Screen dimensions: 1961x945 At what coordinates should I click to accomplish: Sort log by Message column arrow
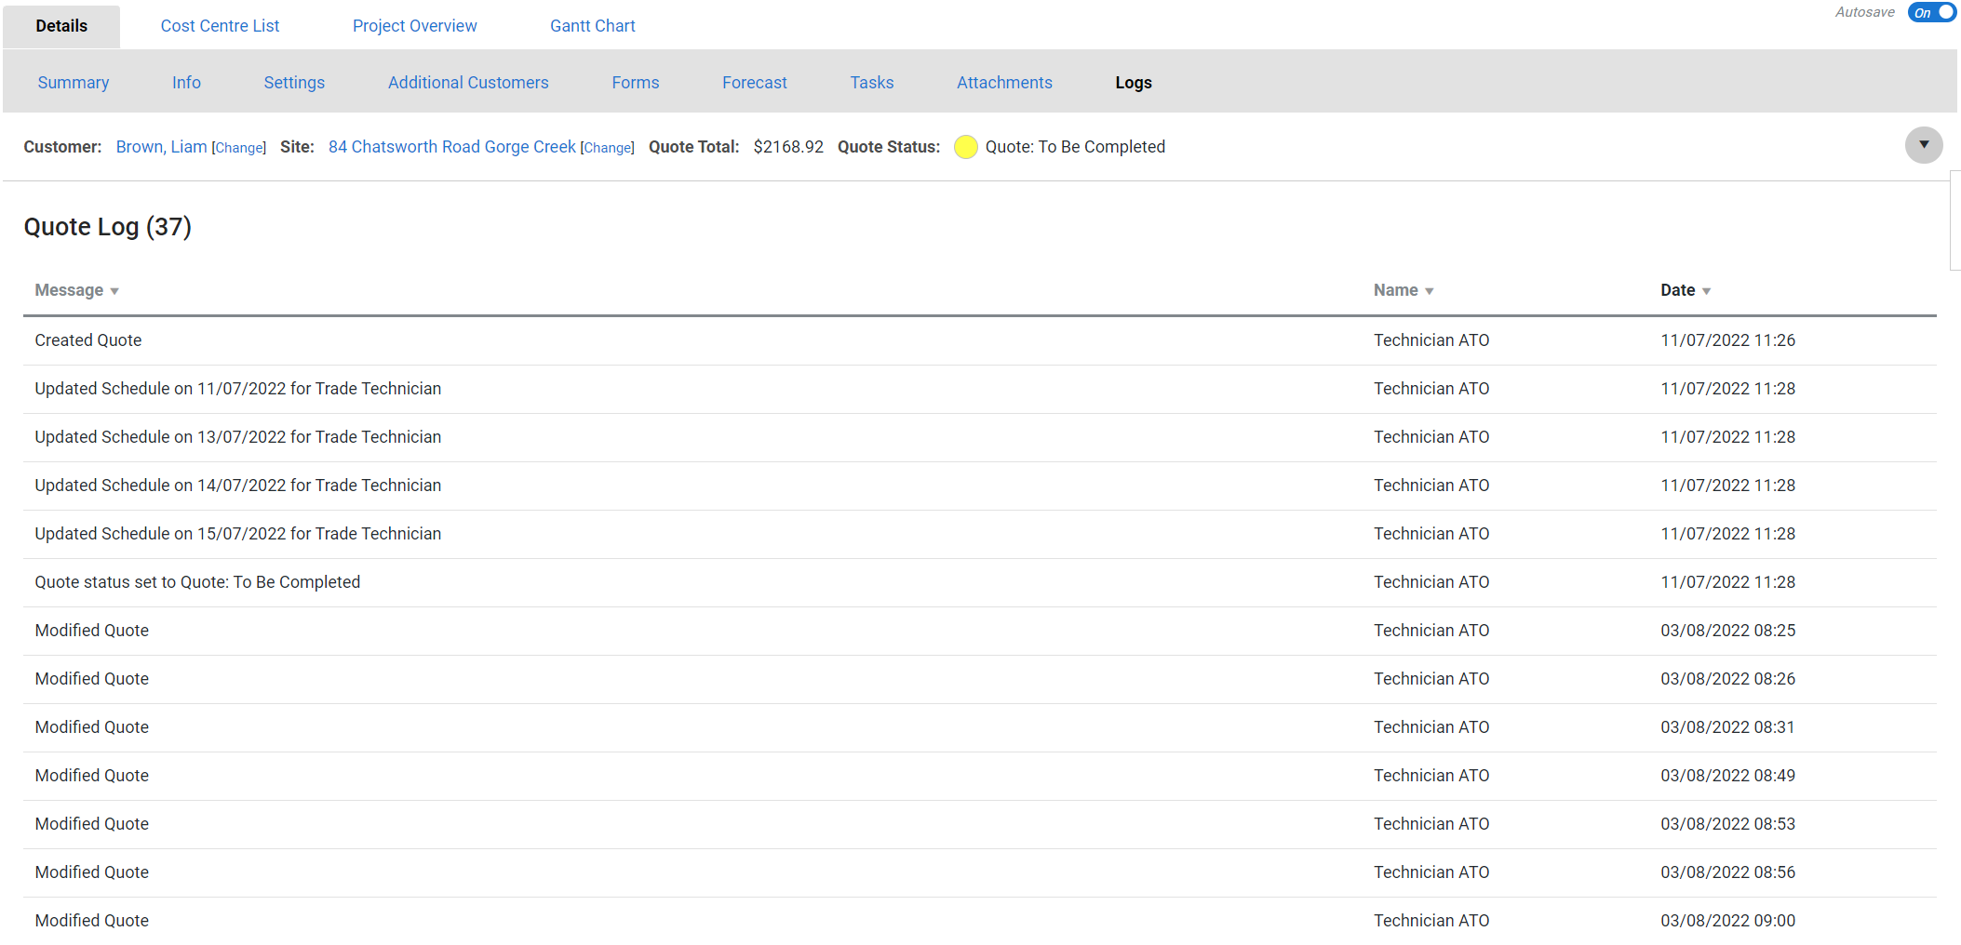point(114,292)
